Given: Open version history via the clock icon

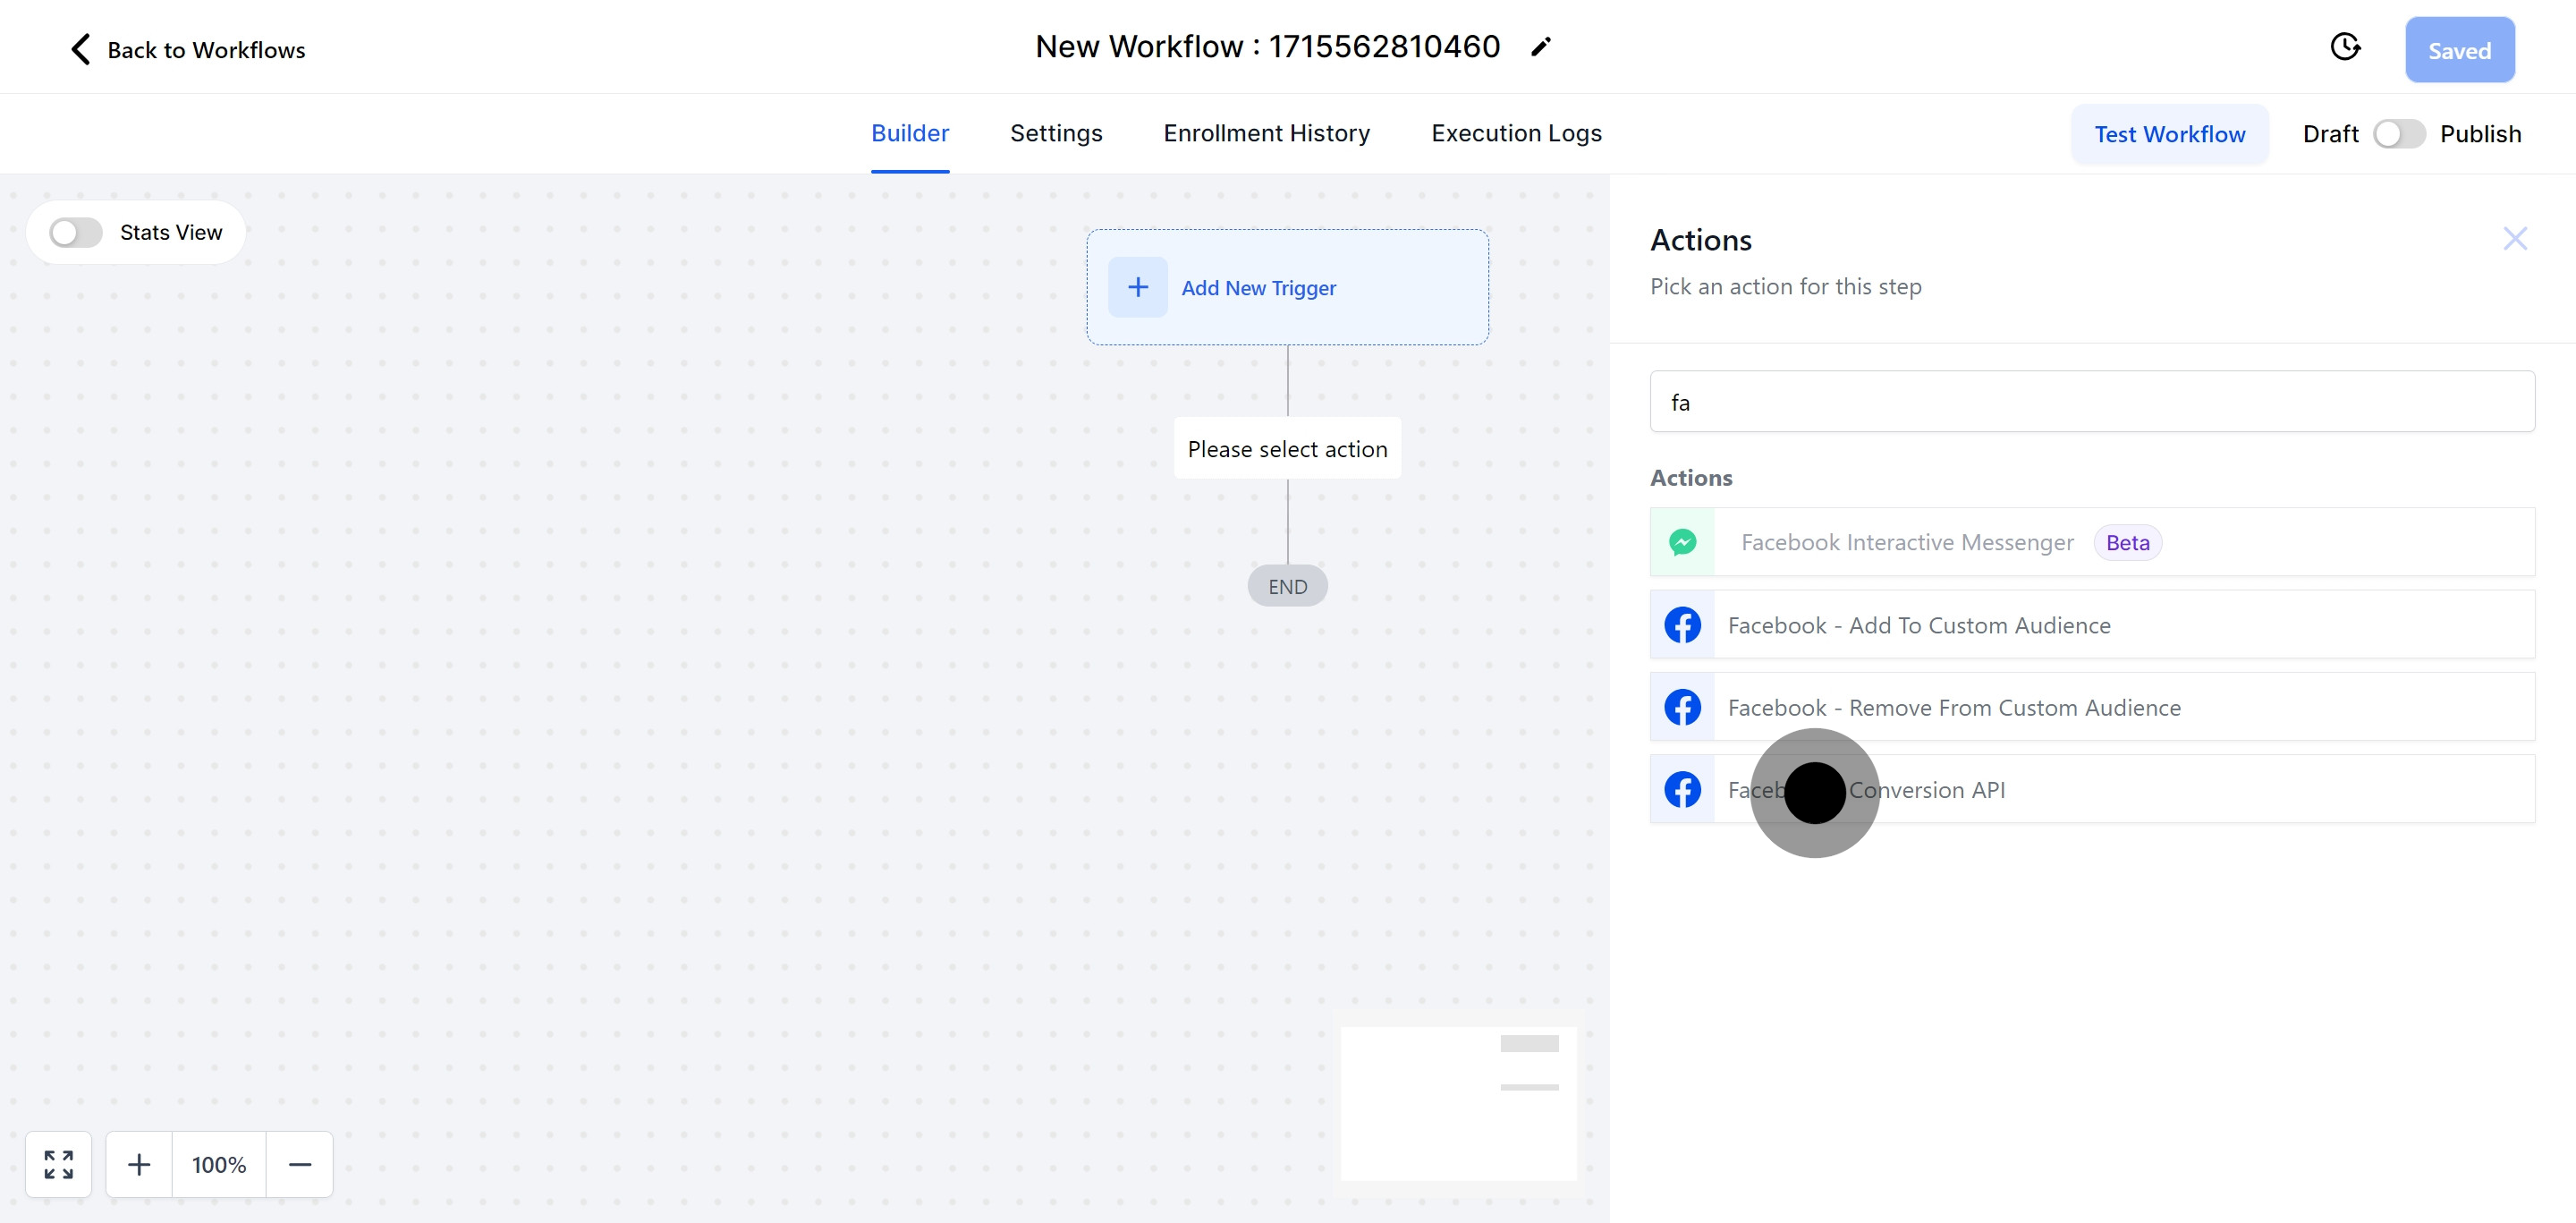Looking at the screenshot, I should [x=2346, y=46].
